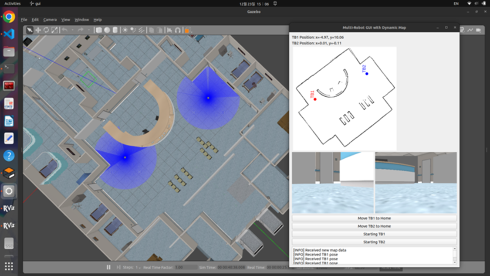
Task: Select the snap magnet tool
Action: coord(178,31)
